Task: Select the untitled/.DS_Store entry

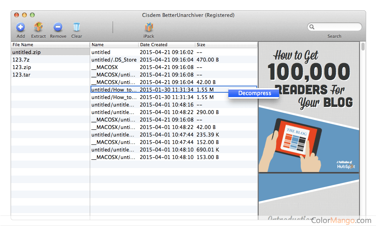Action: (x=114, y=60)
